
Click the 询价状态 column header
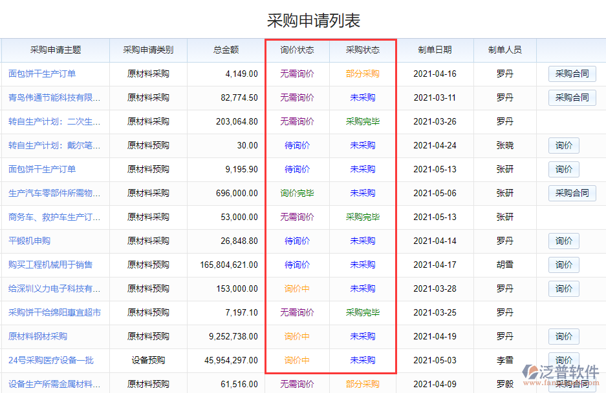pyautogui.click(x=297, y=50)
